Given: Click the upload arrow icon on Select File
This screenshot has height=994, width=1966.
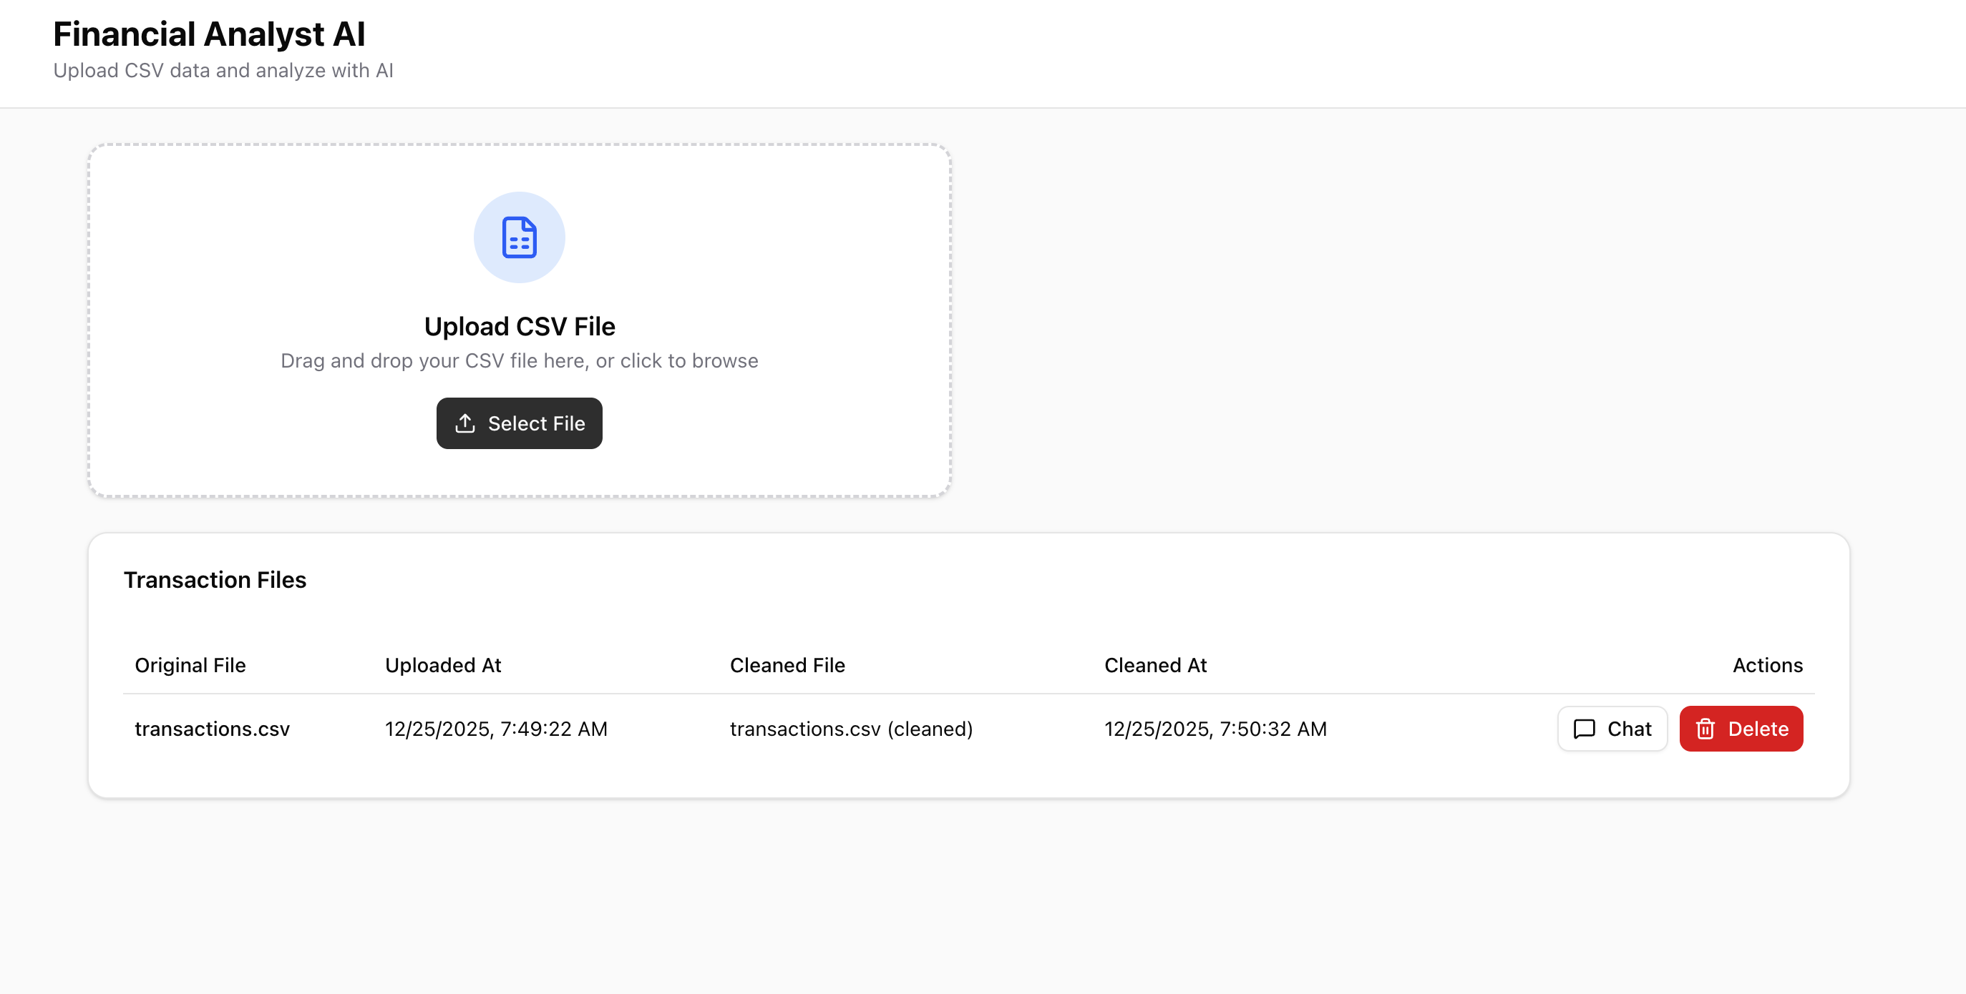Looking at the screenshot, I should (464, 423).
